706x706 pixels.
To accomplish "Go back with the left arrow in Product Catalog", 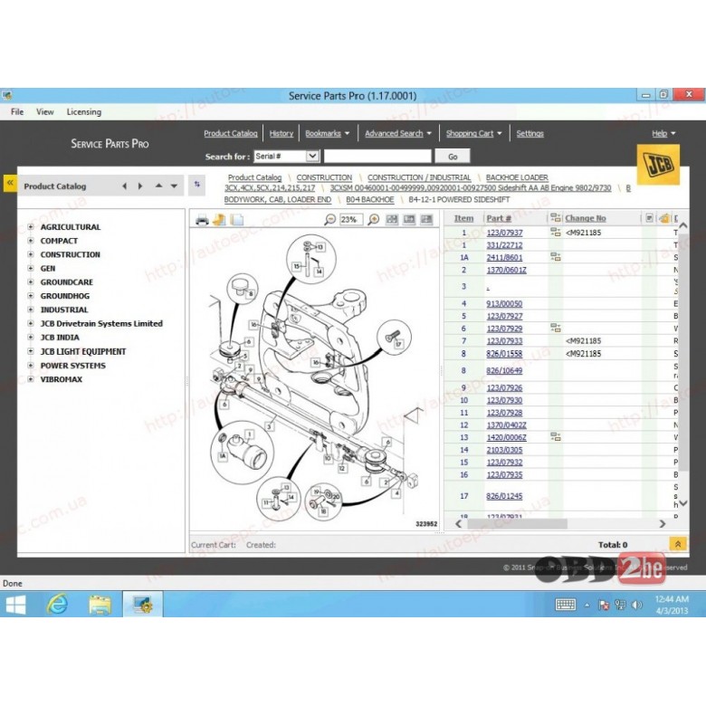I will tap(125, 186).
